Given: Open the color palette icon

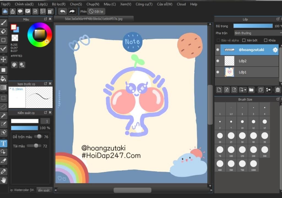Looking at the screenshot, I should pyautogui.click(x=14, y=65).
